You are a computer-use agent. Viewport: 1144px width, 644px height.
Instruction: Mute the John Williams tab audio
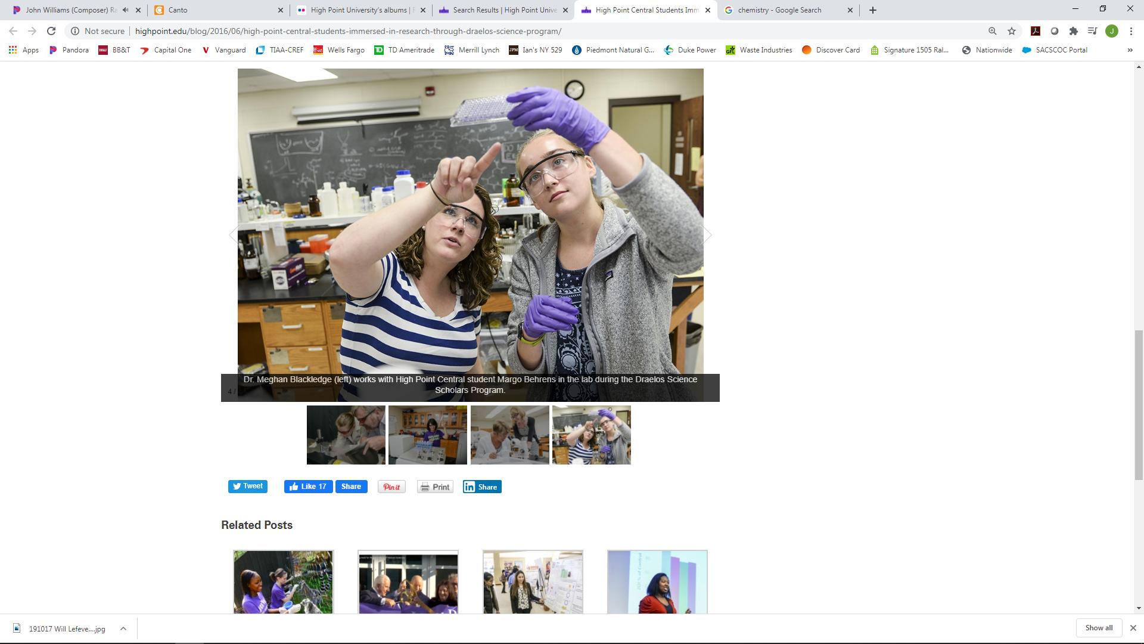pos(125,10)
